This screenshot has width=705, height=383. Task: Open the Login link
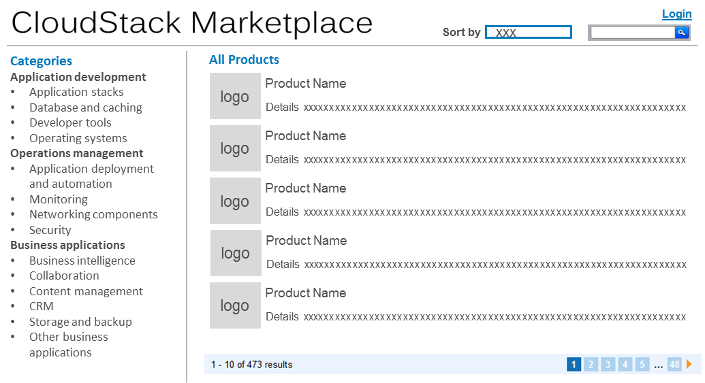click(676, 14)
